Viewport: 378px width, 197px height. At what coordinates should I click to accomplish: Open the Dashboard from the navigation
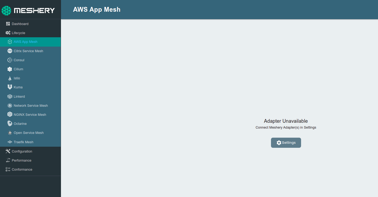tap(20, 24)
